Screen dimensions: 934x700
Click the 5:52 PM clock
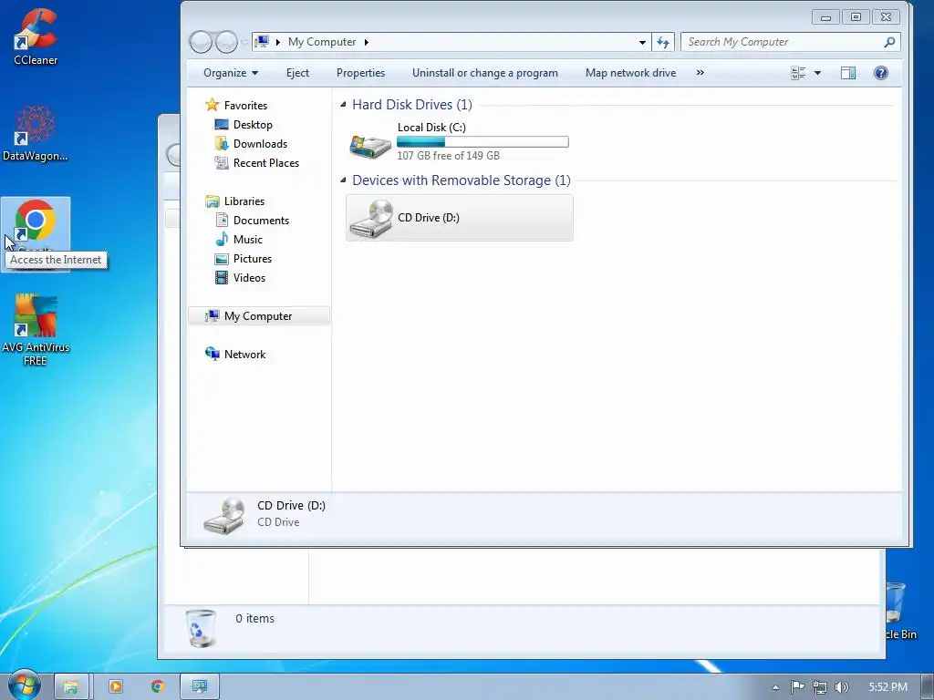[887, 687]
